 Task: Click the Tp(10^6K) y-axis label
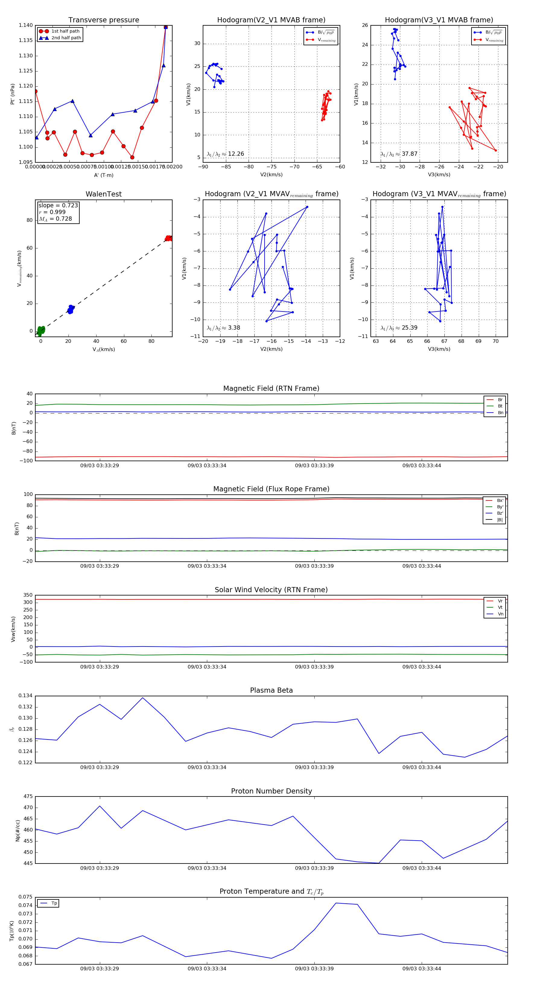(x=12, y=931)
